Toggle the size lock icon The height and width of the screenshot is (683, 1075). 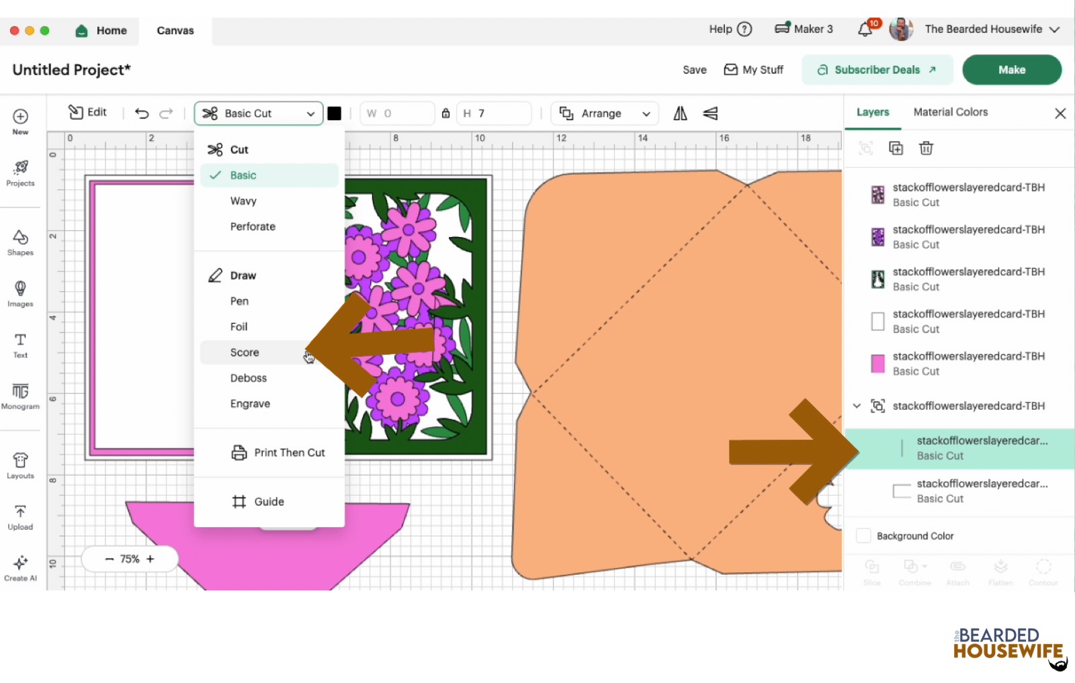coord(445,113)
